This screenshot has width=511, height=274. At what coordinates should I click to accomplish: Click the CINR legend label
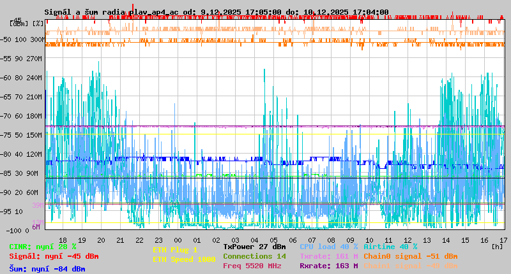pyautogui.click(x=42, y=247)
